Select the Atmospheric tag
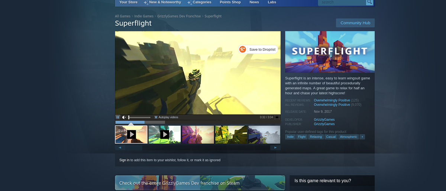 349,137
